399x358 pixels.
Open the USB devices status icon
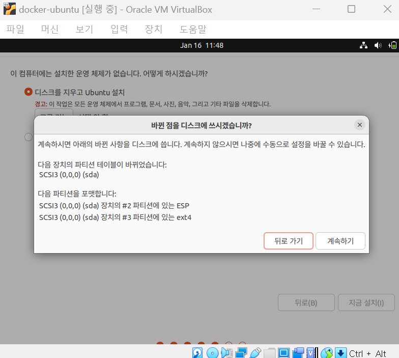click(255, 353)
